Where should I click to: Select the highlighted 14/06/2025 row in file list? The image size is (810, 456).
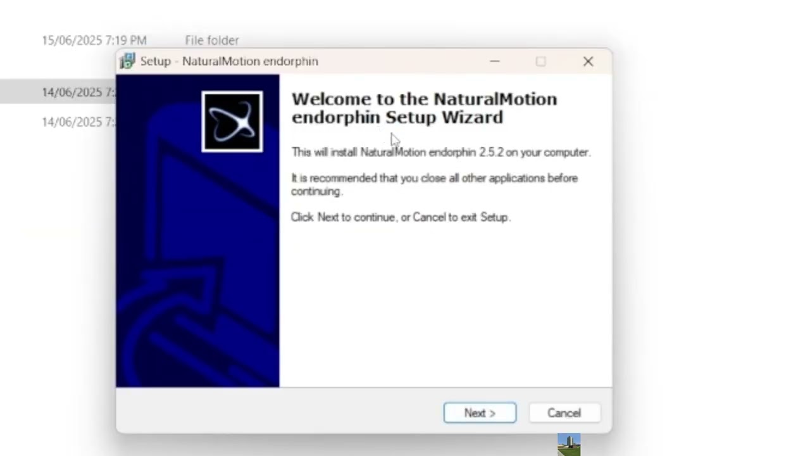(58, 92)
